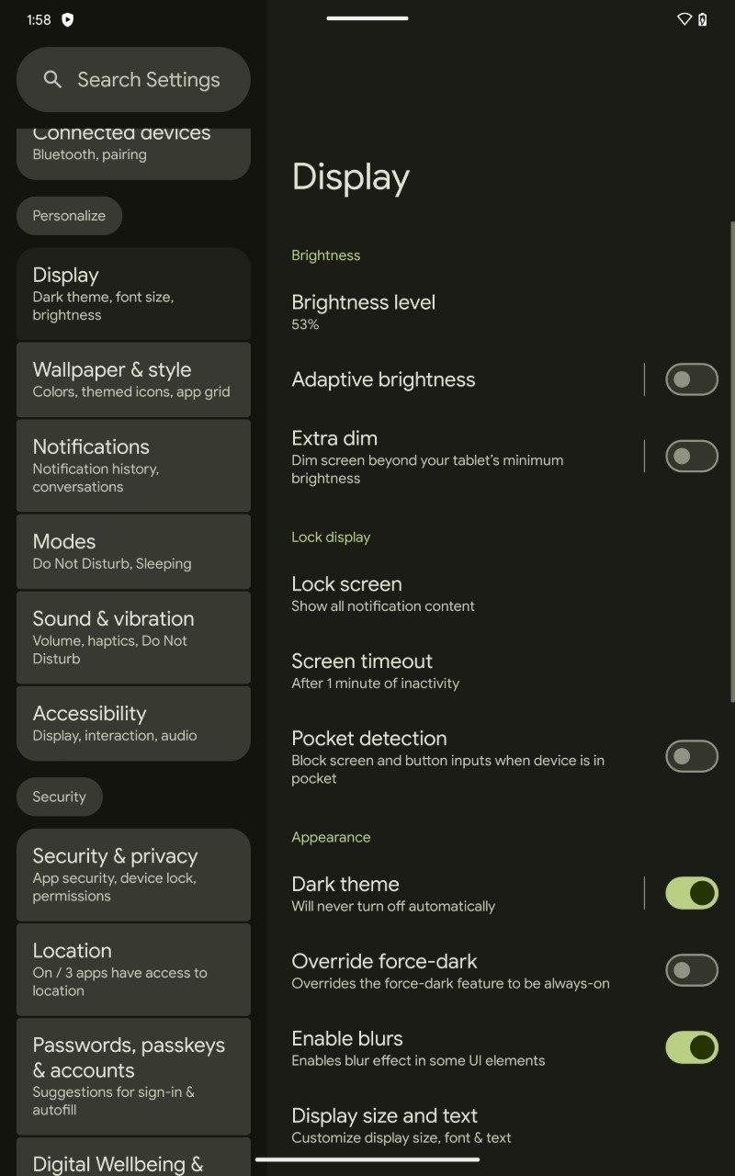The width and height of the screenshot is (735, 1176).
Task: Enable Pocket detection switch
Action: (x=691, y=756)
